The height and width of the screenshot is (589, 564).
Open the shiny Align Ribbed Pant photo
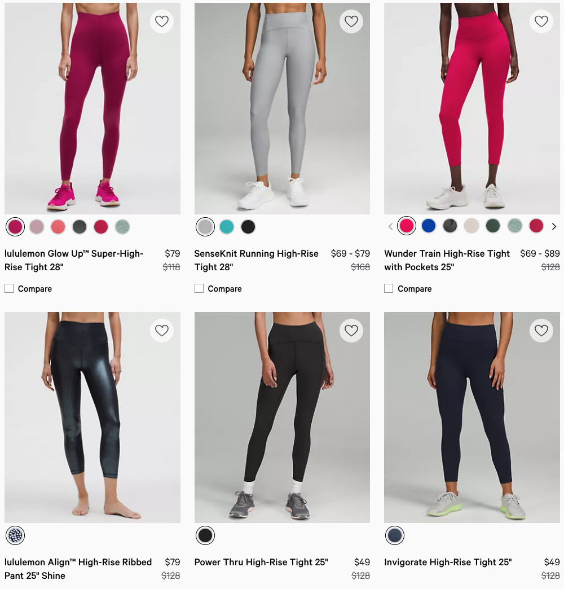92,417
